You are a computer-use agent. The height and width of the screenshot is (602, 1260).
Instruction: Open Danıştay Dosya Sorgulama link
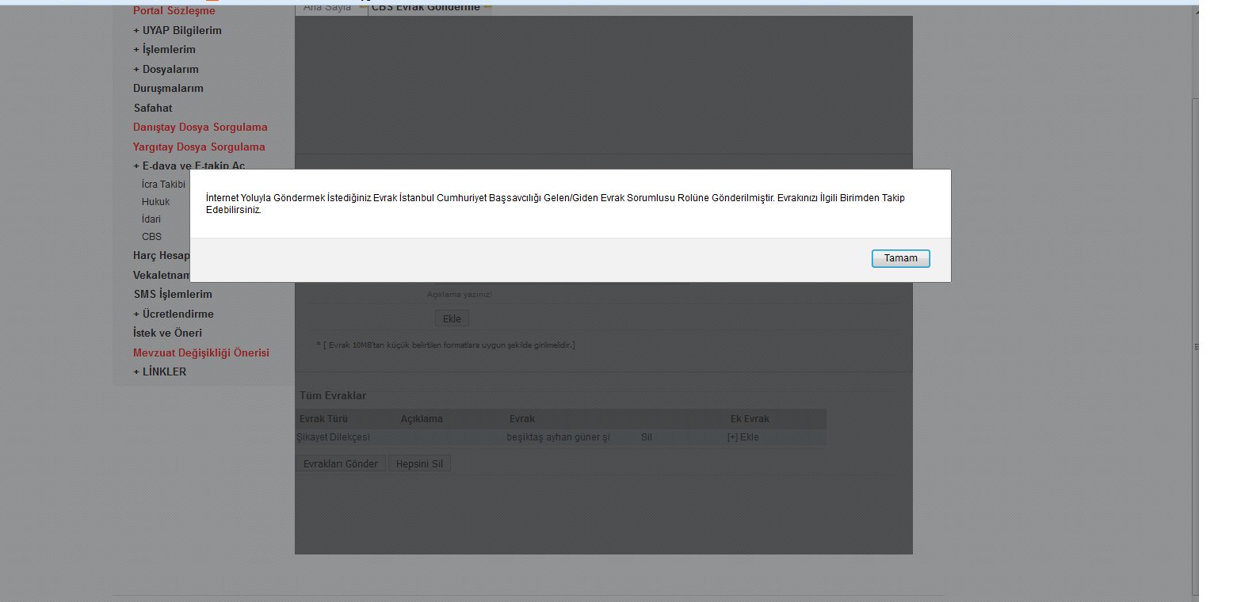coord(200,127)
